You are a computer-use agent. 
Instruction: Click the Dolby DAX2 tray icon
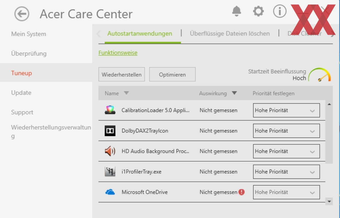[x=110, y=131]
